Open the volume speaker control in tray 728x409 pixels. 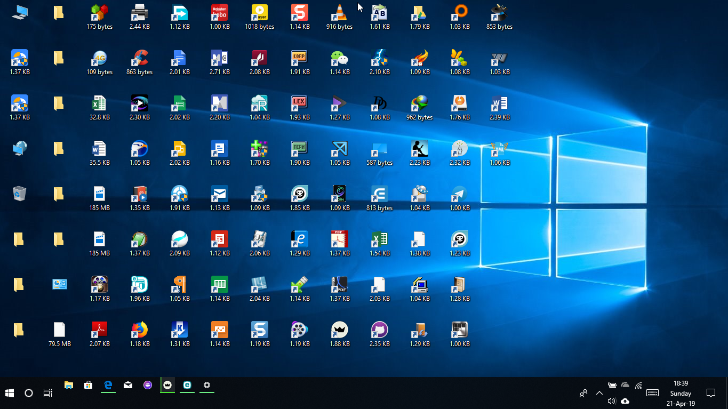coord(612,401)
